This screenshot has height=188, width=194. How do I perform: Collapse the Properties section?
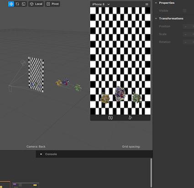(x=156, y=3)
